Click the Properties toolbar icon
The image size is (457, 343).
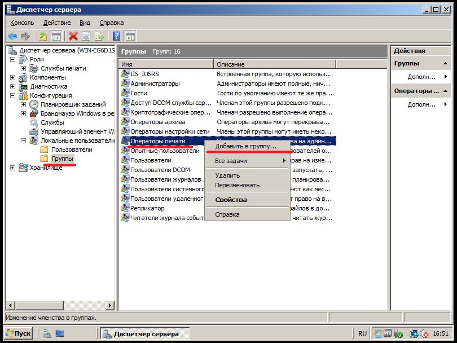tap(86, 37)
